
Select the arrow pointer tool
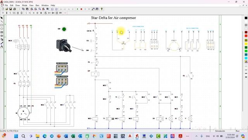[2, 18]
